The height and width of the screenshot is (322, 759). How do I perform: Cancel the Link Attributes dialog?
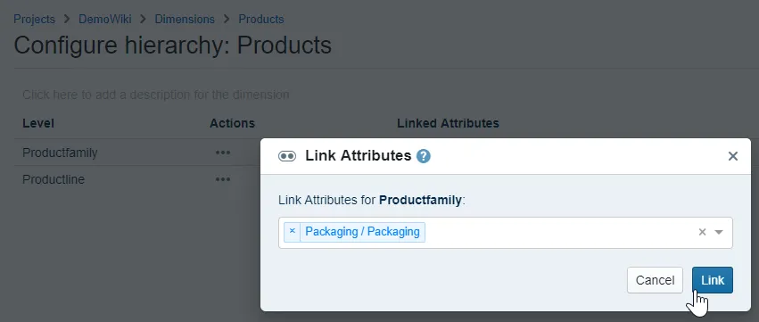[655, 280]
